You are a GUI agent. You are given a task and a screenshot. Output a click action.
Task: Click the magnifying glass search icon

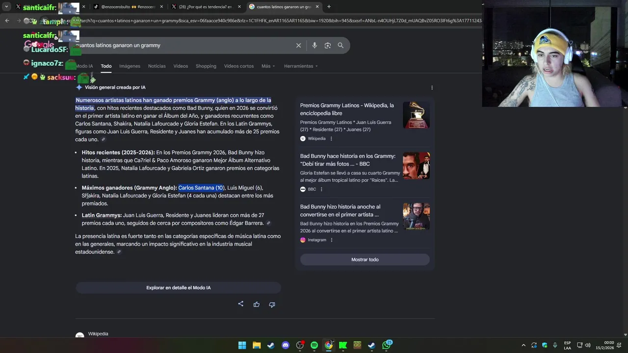pyautogui.click(x=340, y=45)
